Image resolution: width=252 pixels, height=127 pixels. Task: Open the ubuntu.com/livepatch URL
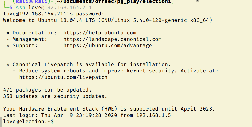coord(63,77)
